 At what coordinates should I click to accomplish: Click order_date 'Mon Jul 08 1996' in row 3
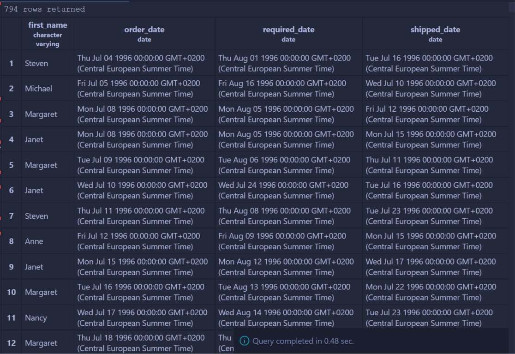coord(144,114)
